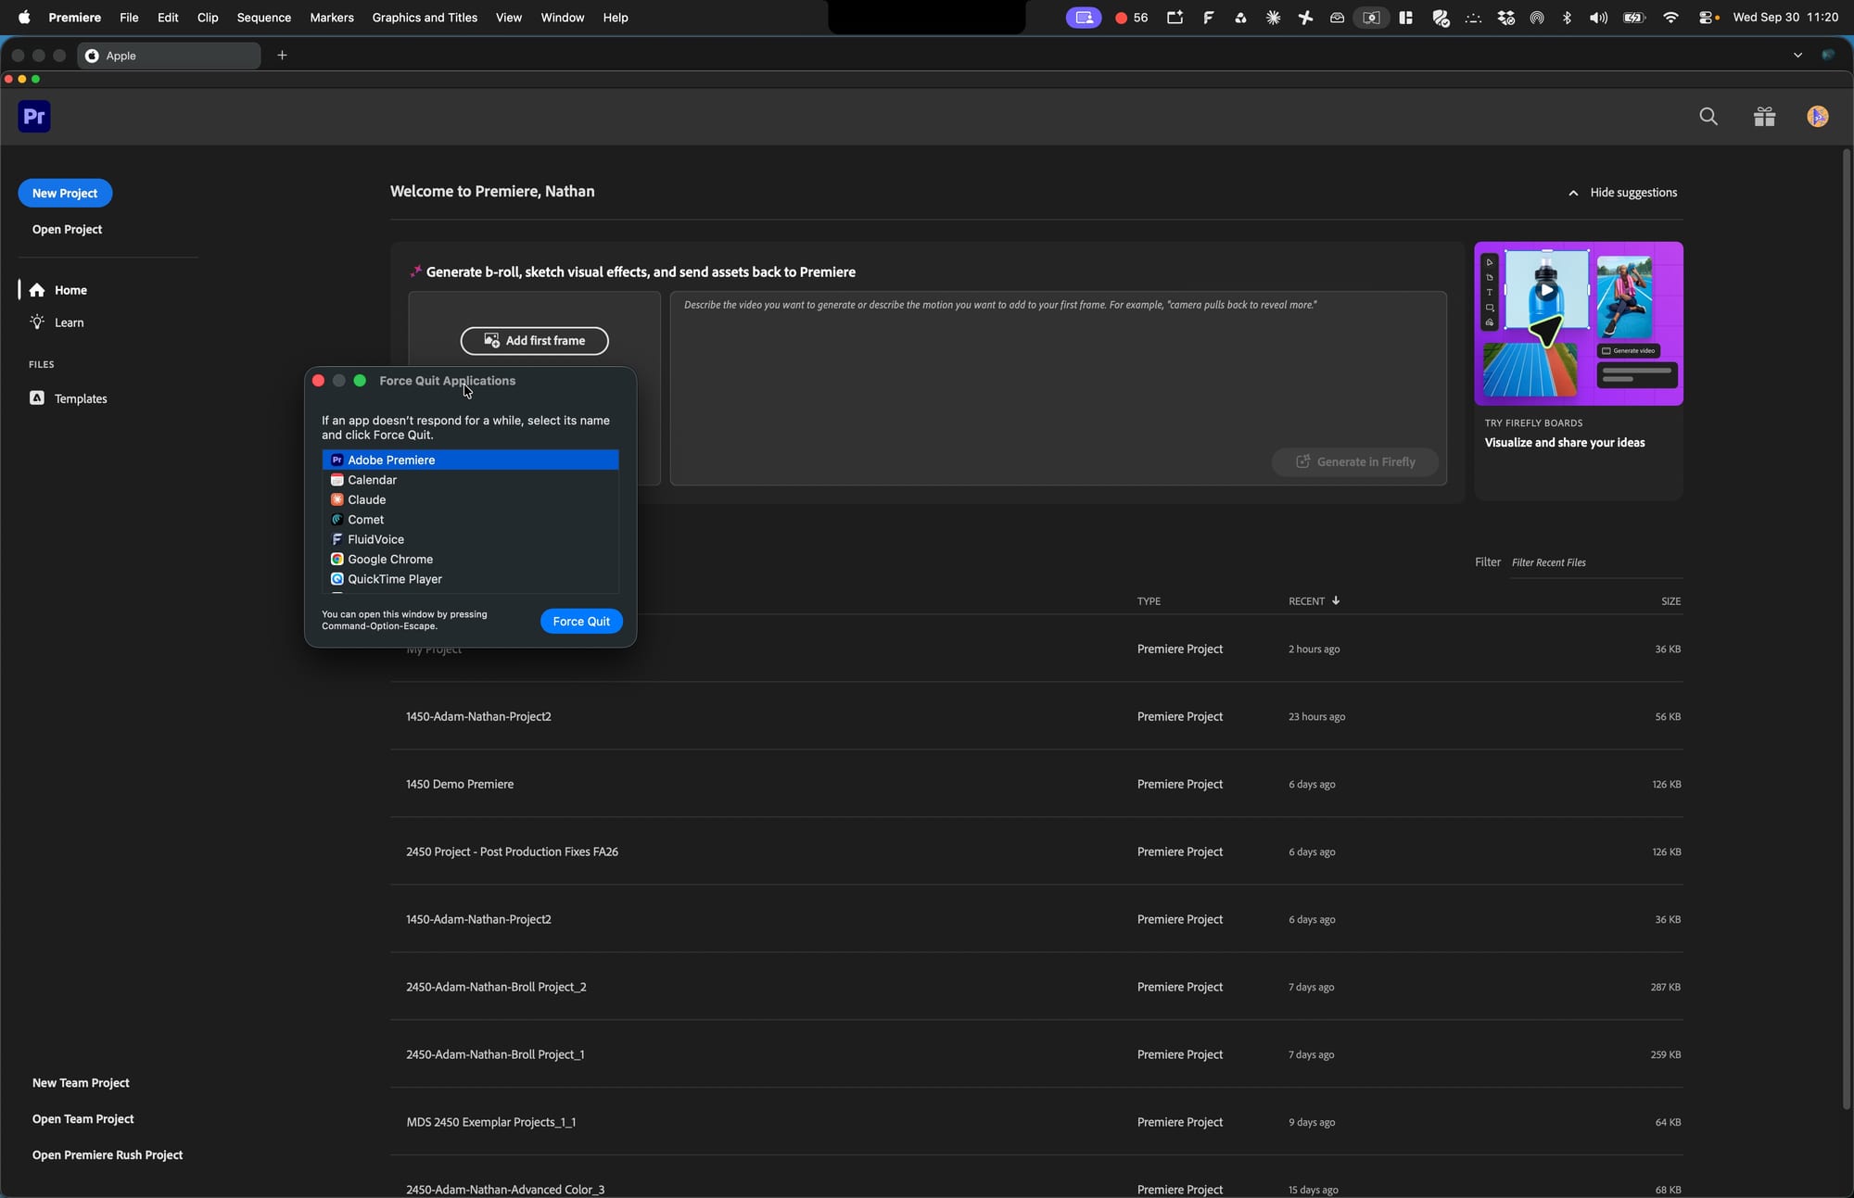
Task: Select Comet in Force Quit list
Action: [x=470, y=520]
